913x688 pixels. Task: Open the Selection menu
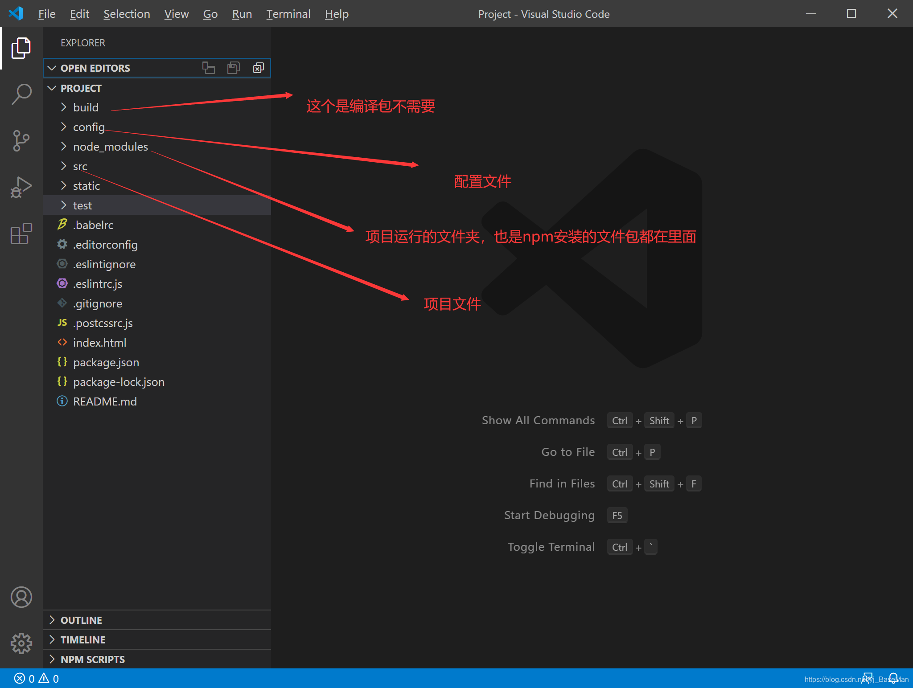click(x=127, y=14)
